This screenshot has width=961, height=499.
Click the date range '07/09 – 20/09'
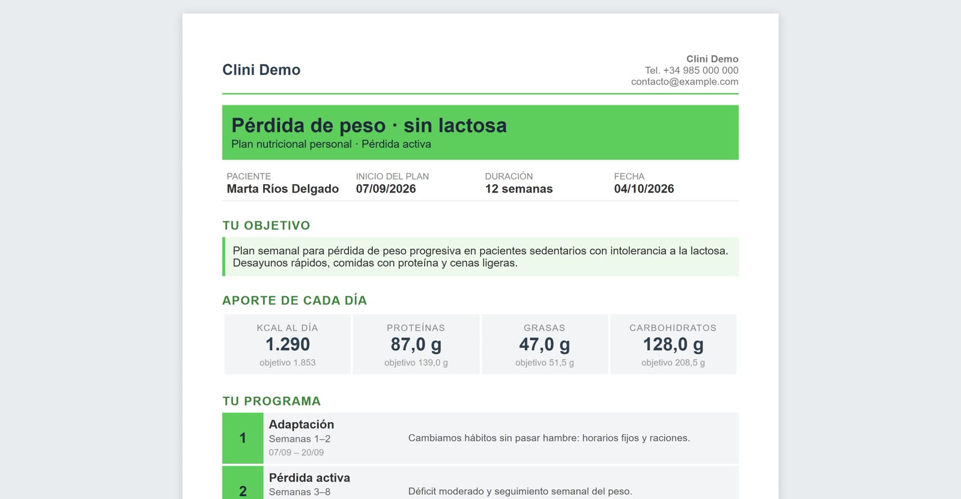tap(296, 453)
